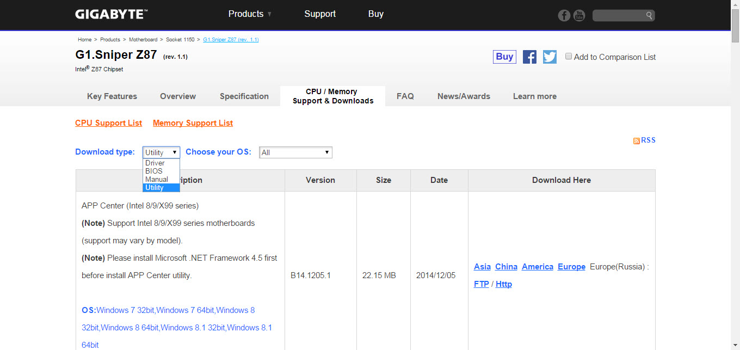Screen dimensions: 740x350
Task: Download APP Center from Europe server
Action: coord(571,267)
